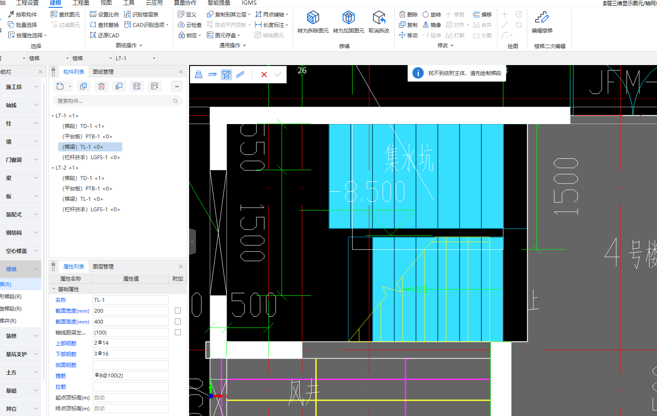The height and width of the screenshot is (416, 657).
Task: Switch to the 图纸管理 tab
Action: click(x=103, y=72)
